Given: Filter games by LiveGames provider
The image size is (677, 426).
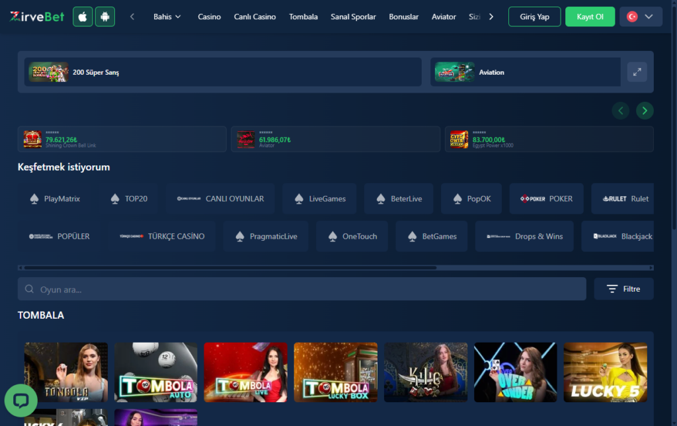Looking at the screenshot, I should [x=319, y=198].
